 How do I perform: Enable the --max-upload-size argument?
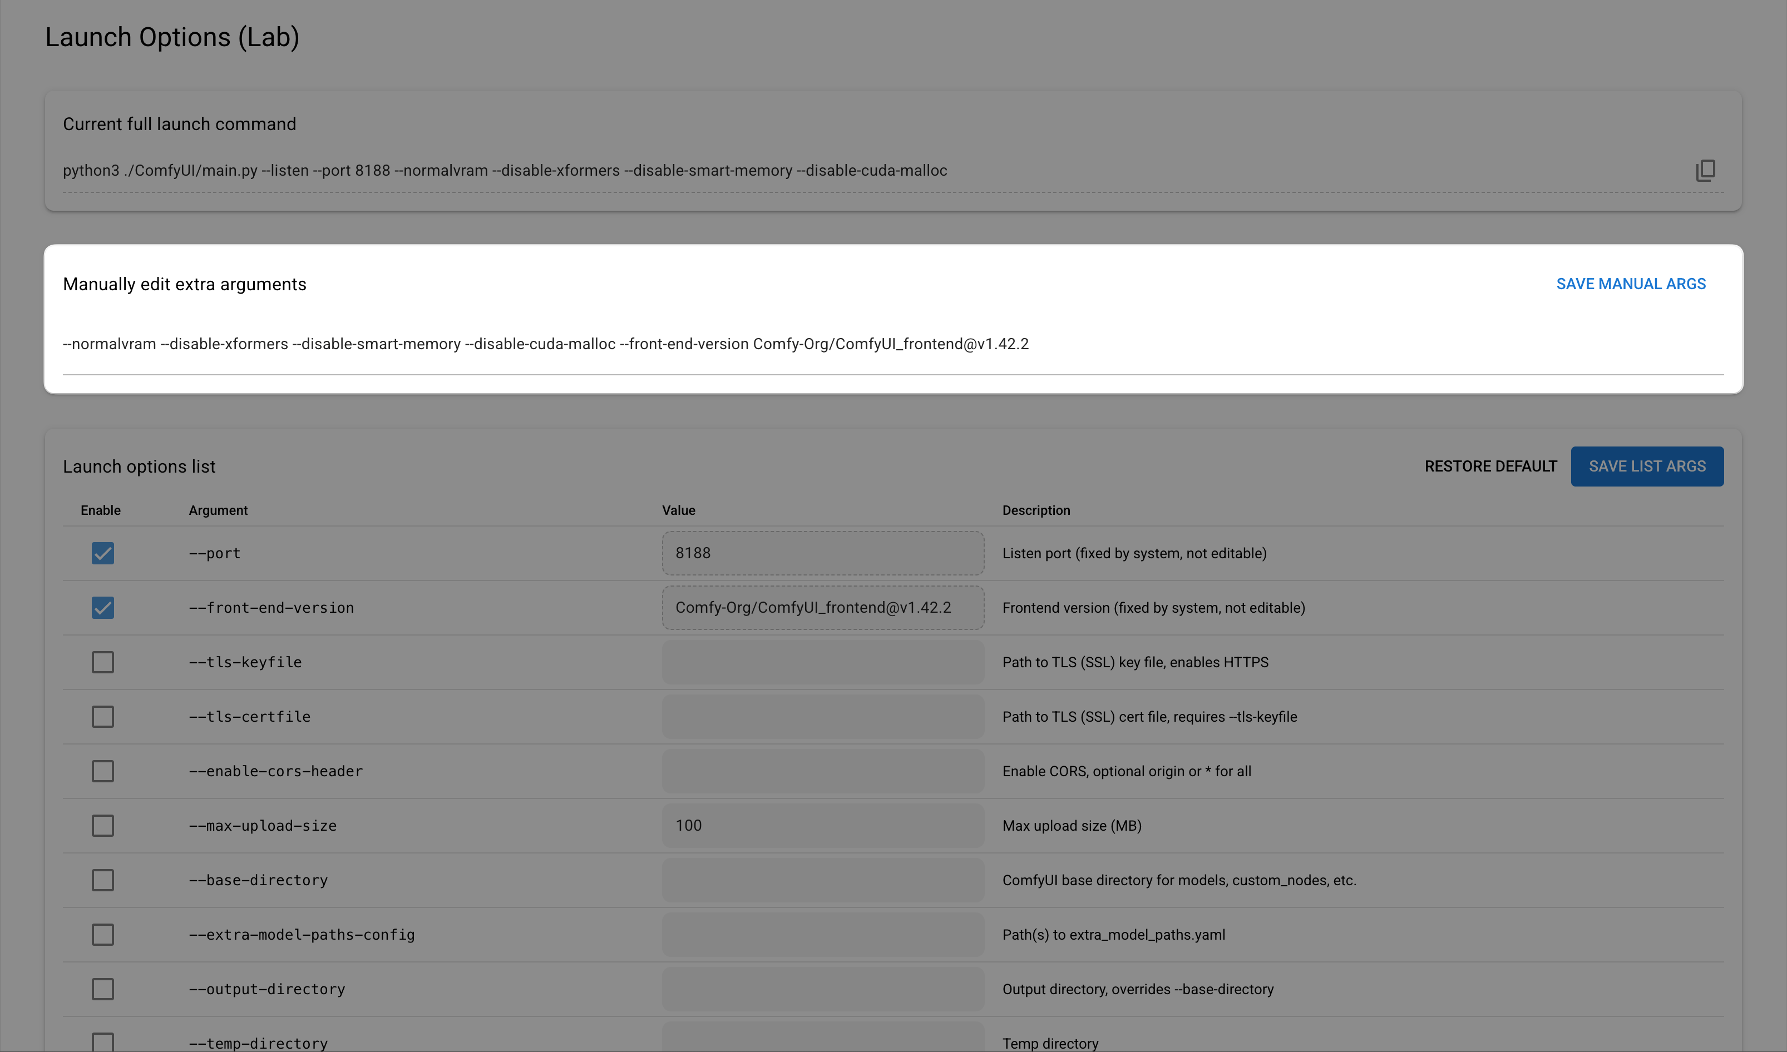coord(103,825)
